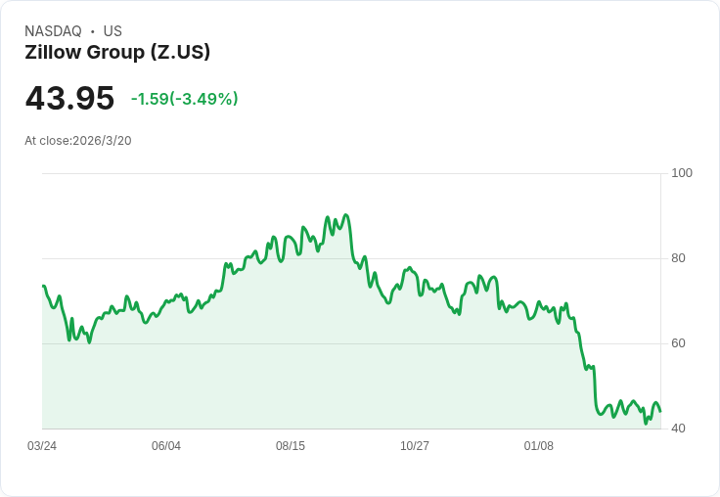Click the NASDAQ exchange label

pyautogui.click(x=53, y=31)
